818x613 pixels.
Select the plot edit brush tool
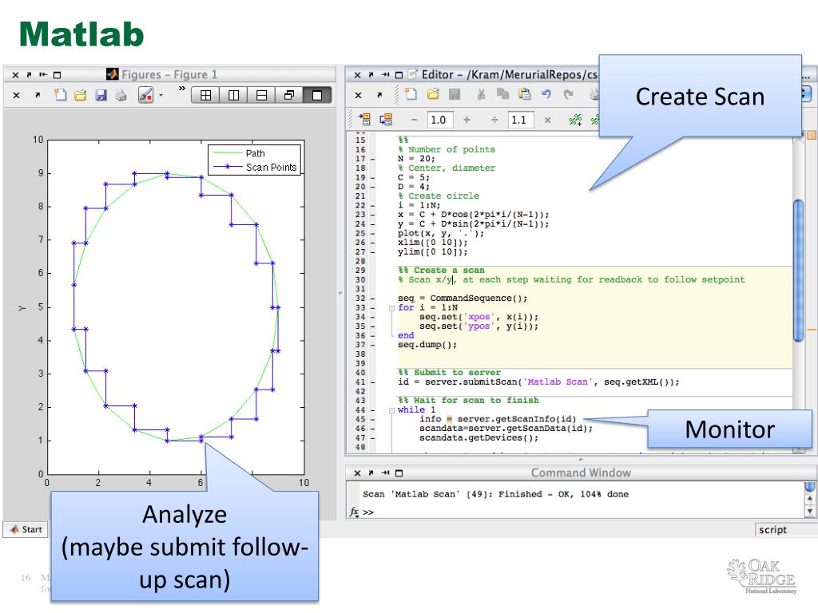145,95
